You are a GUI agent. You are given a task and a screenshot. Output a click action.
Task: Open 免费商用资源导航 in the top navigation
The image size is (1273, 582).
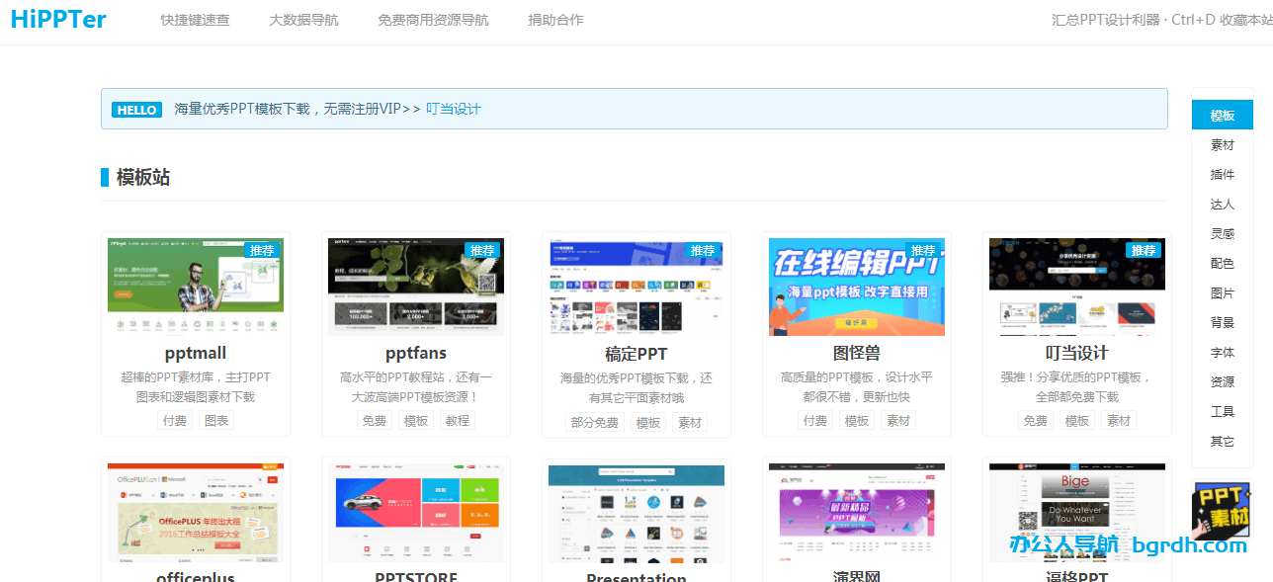432,19
